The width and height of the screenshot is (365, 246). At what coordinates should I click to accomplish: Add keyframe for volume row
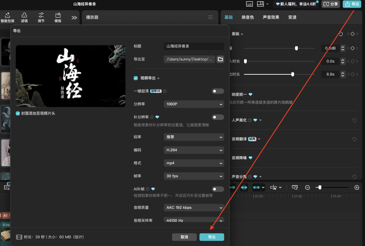click(352, 48)
